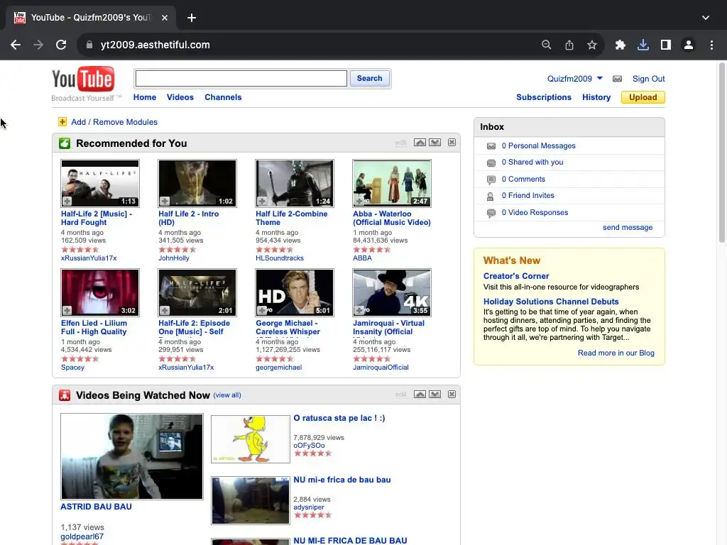Click the Personal Messages envelope icon
Viewport: 727px width, 545px height.
[x=491, y=146]
